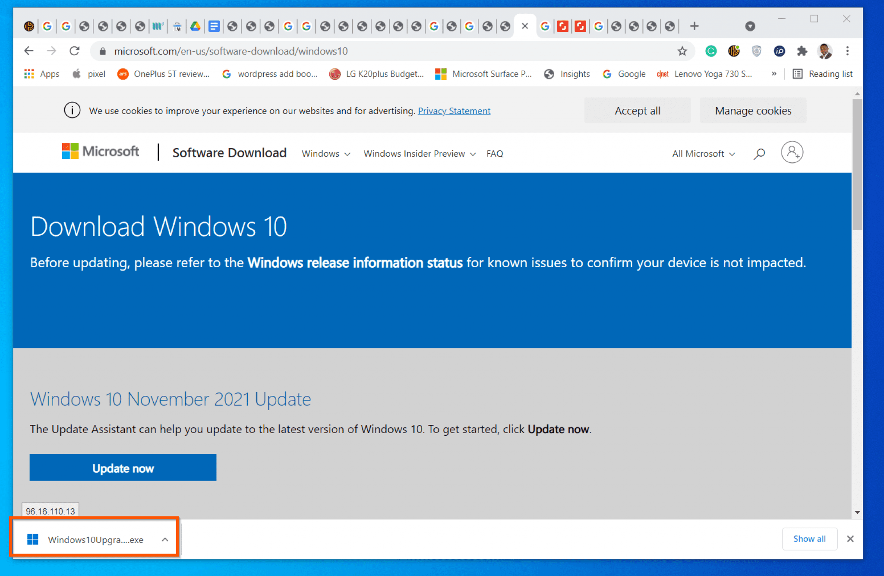
Task: Switch to the Google Drive tab
Action: (x=196, y=26)
